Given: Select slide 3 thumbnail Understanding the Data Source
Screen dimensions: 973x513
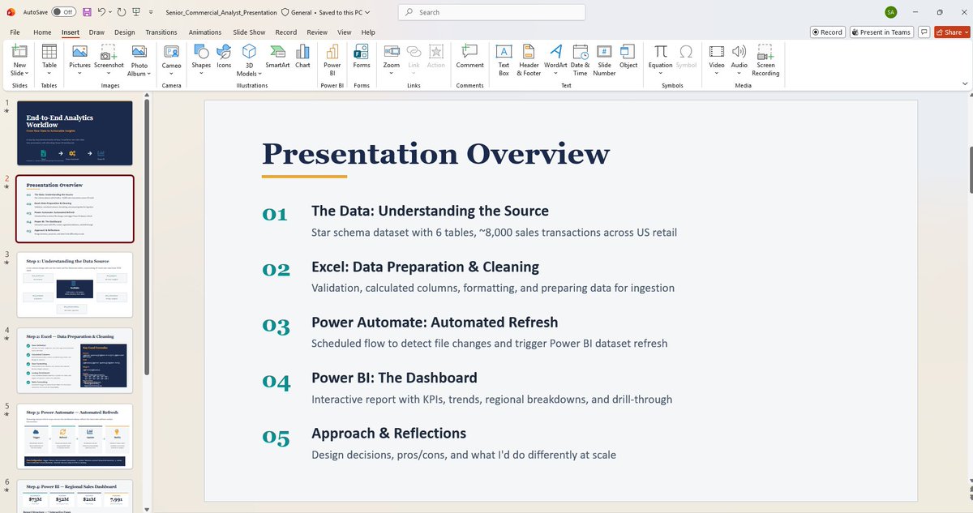Looking at the screenshot, I should [x=75, y=285].
